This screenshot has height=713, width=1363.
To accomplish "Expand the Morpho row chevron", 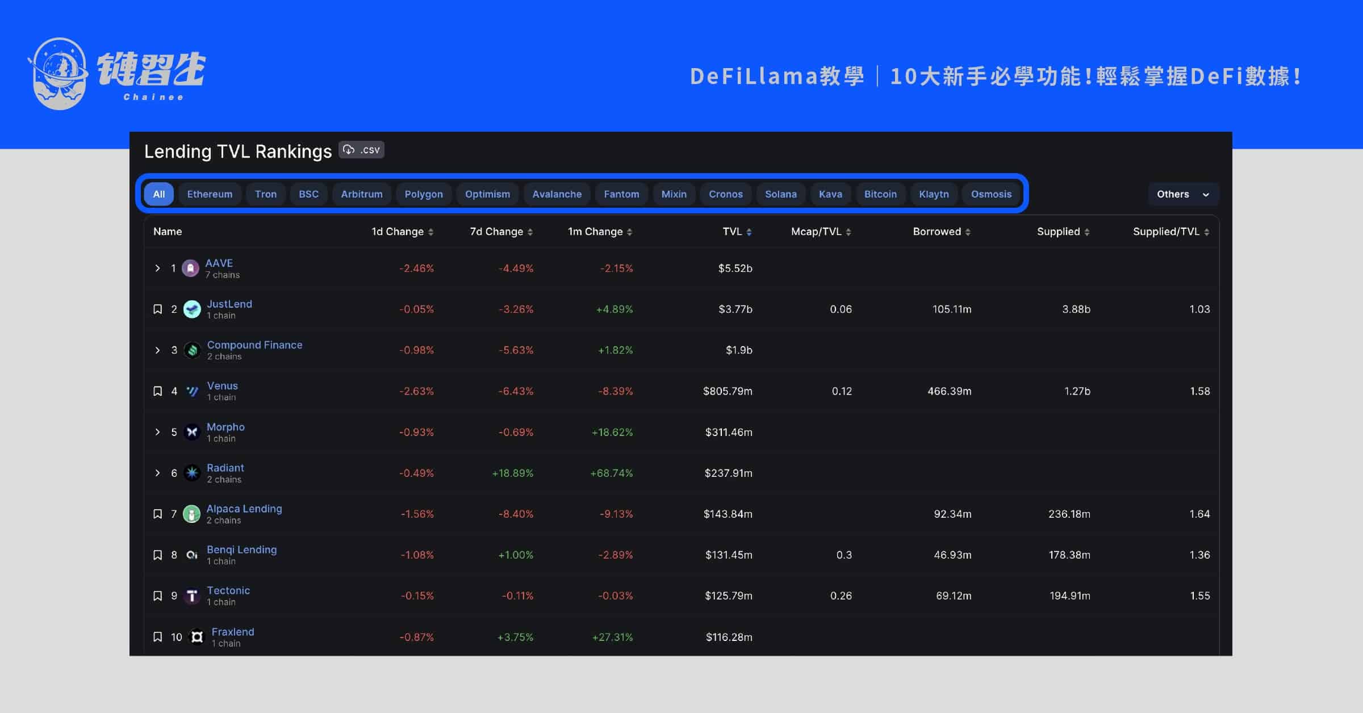I will tap(157, 432).
